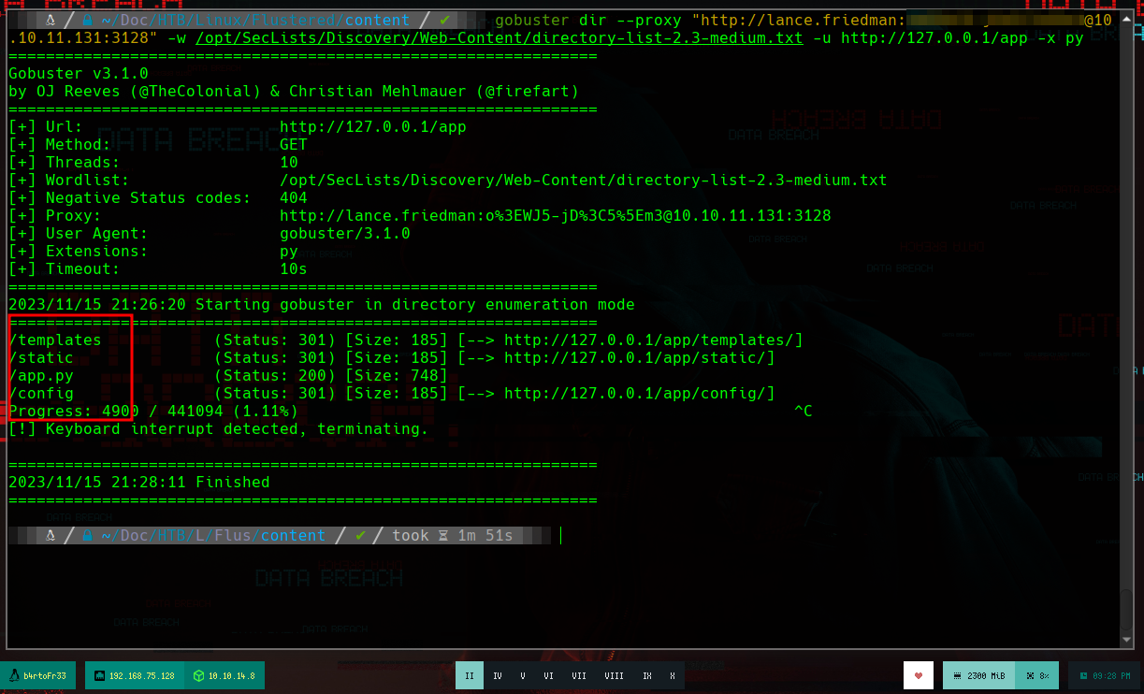
Task: Click the underlined wordlist path in the command
Action: click(x=499, y=38)
